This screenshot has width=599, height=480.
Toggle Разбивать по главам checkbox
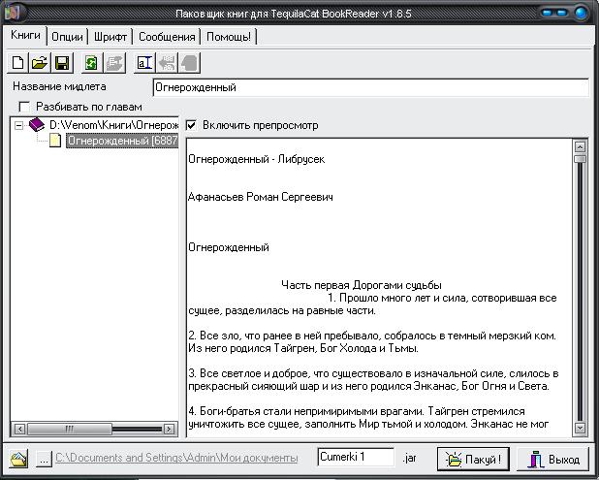24,107
